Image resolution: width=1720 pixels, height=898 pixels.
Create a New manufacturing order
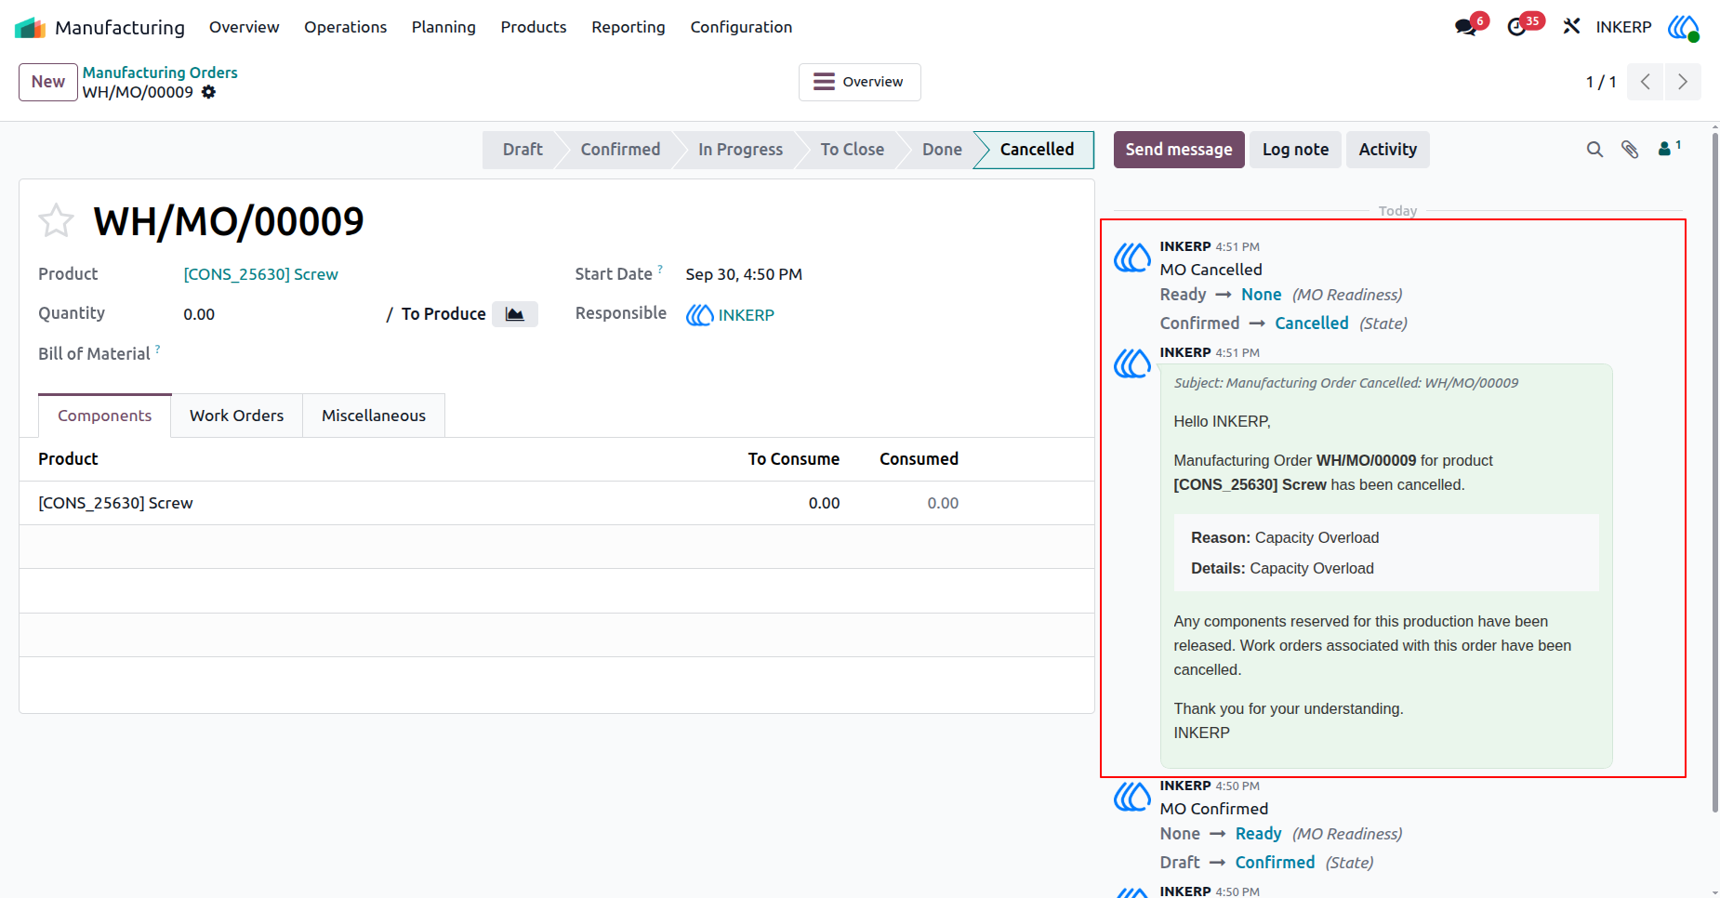point(48,82)
